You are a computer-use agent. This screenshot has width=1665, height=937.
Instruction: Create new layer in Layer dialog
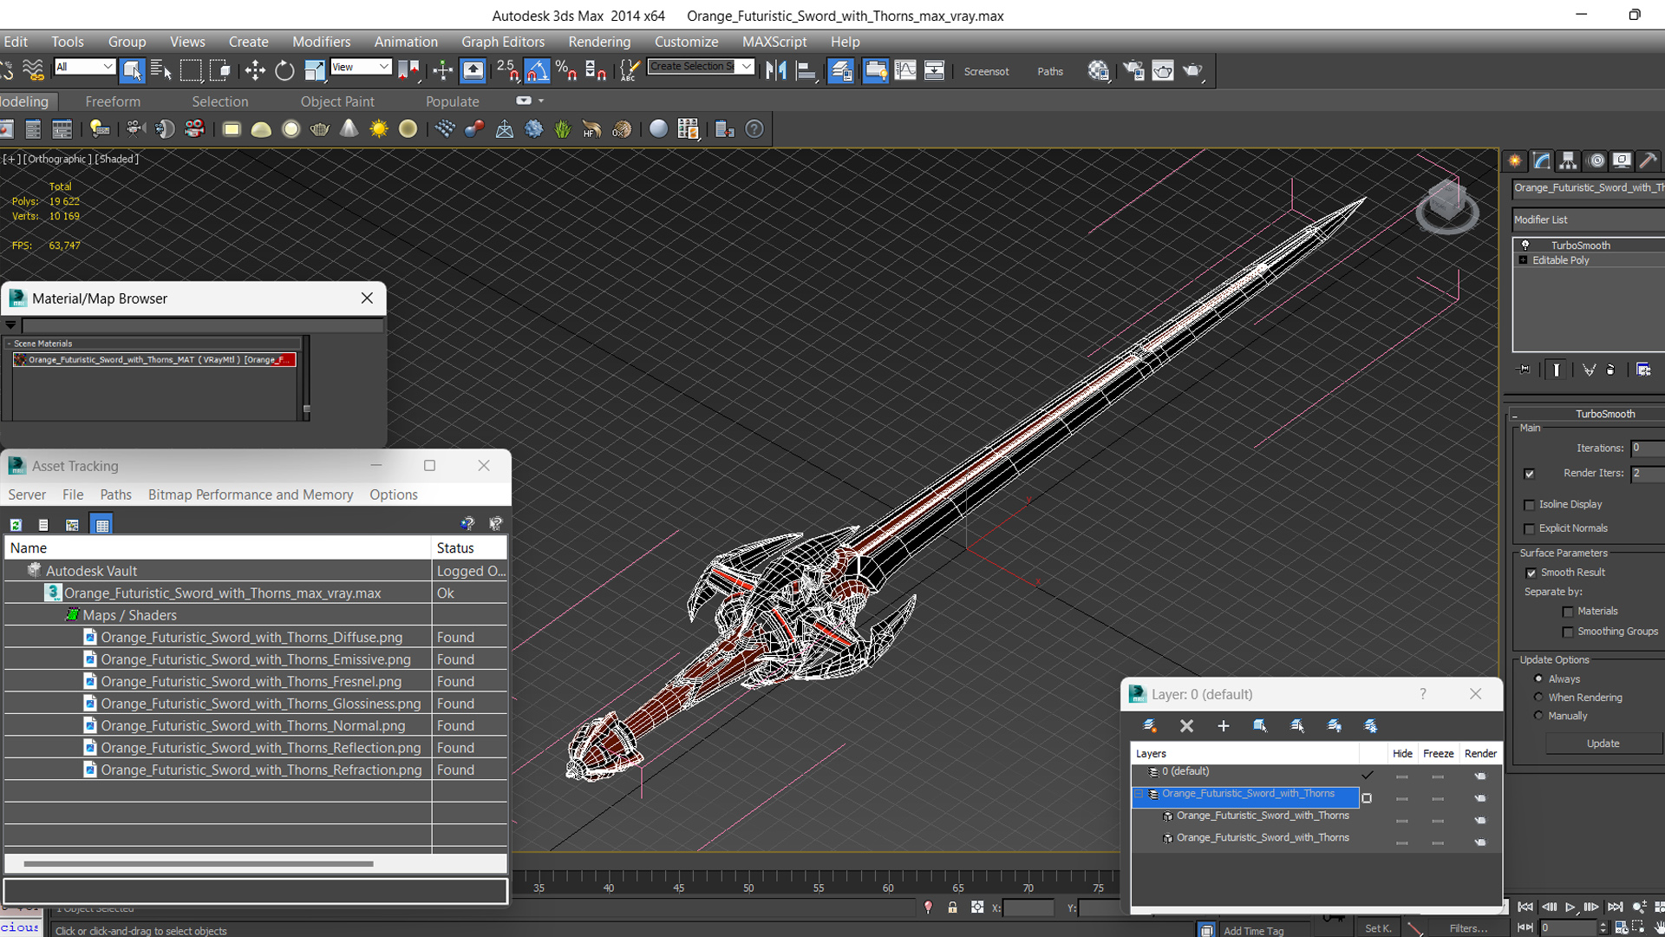coord(1150,725)
